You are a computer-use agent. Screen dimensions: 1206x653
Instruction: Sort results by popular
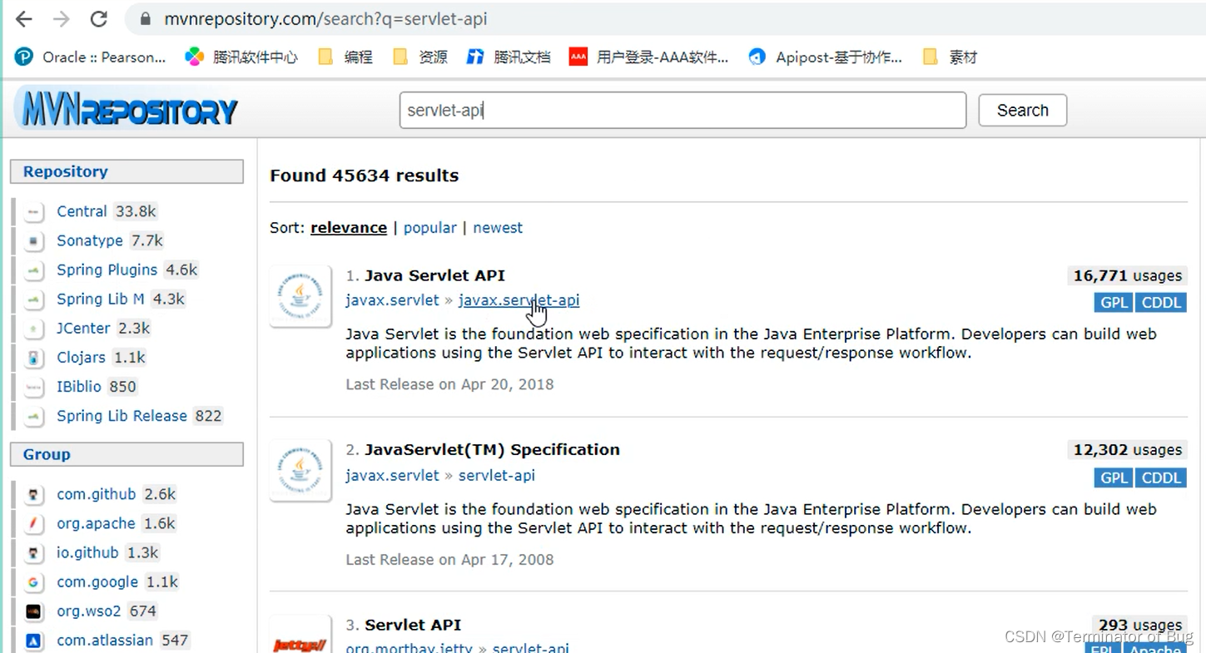[429, 227]
